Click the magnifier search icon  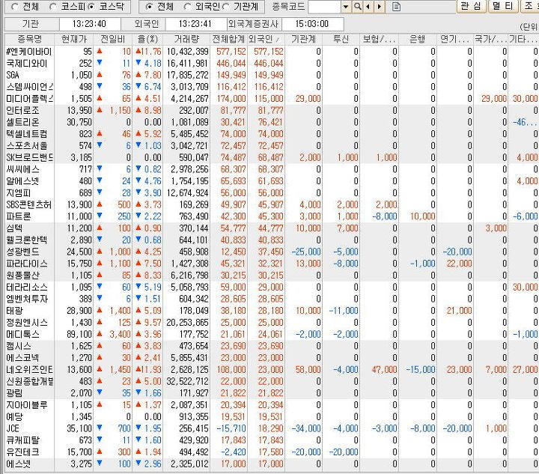click(x=358, y=7)
